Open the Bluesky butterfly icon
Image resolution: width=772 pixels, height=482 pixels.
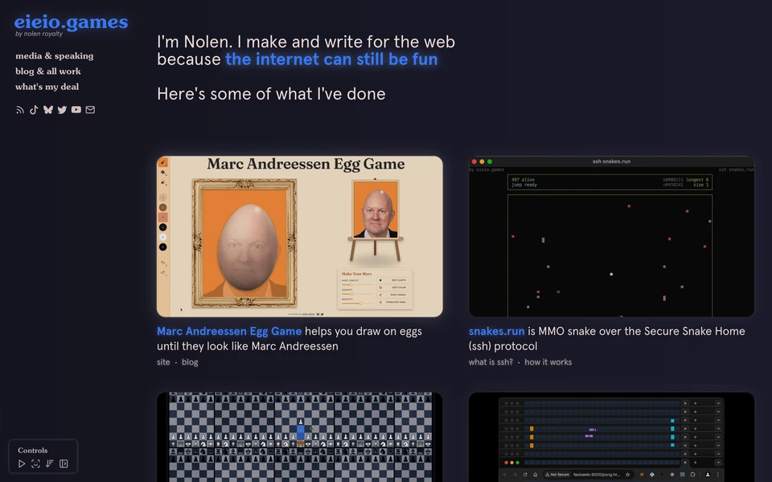click(x=47, y=110)
